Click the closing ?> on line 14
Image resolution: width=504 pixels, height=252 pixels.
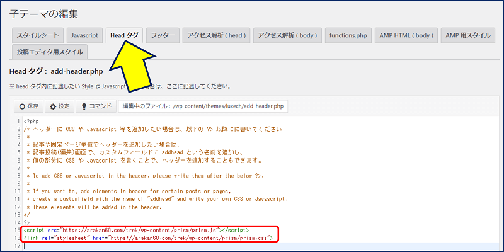click(x=26, y=222)
